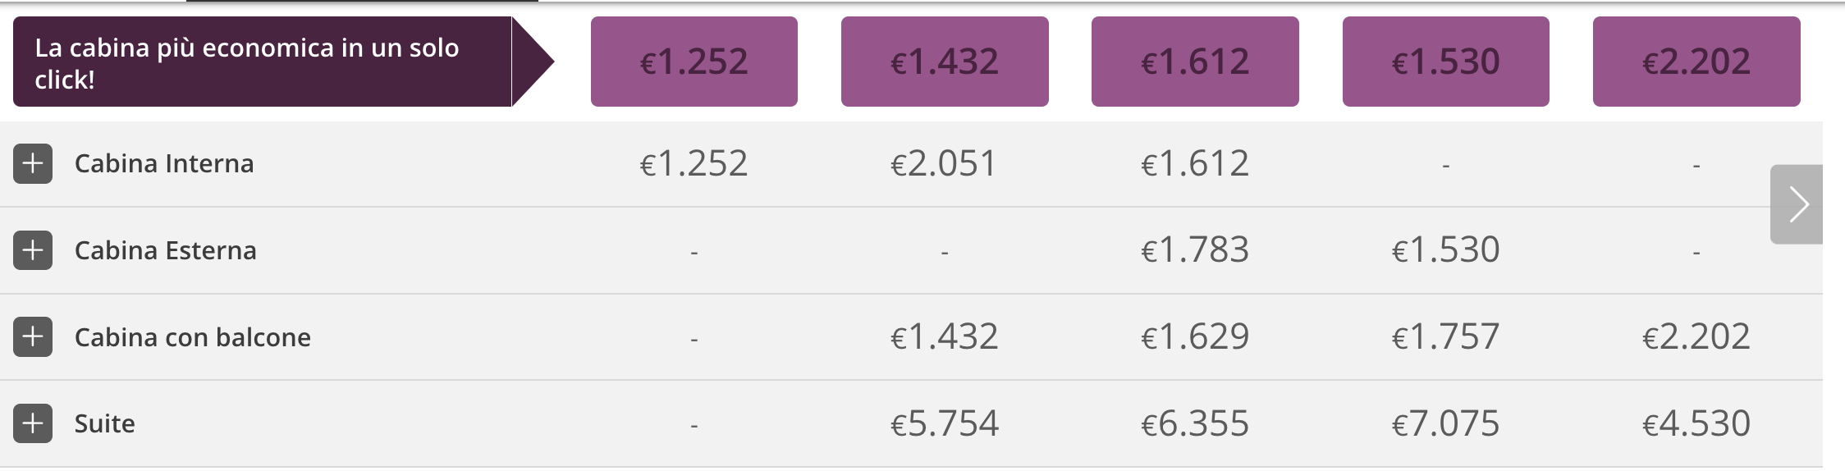The width and height of the screenshot is (1845, 471).
Task: Choose Cabina Esterna price €1.783
Action: click(1195, 250)
